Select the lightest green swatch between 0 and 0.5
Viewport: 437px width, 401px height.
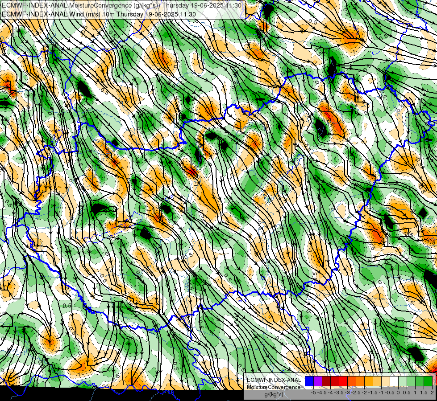tap(403, 381)
